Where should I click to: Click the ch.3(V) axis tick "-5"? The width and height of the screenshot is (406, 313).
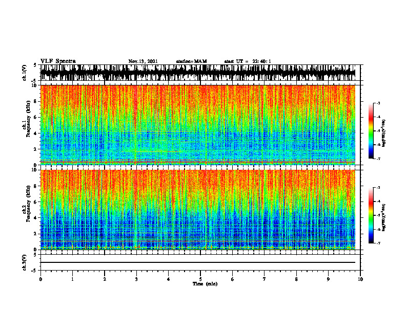pos(34,271)
